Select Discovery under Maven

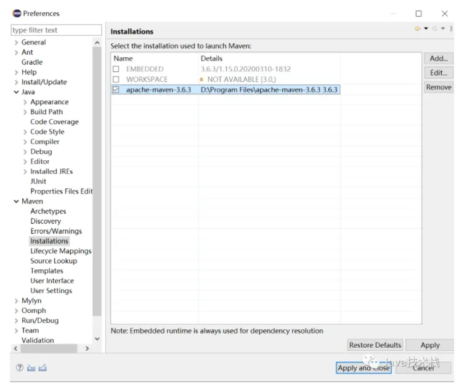point(46,221)
